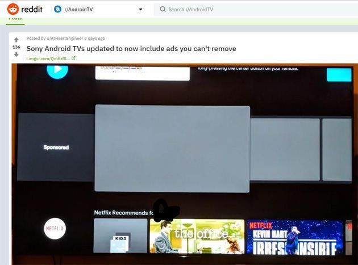
Task: Downvote the Sony Android TVs post
Action: pyautogui.click(x=16, y=54)
